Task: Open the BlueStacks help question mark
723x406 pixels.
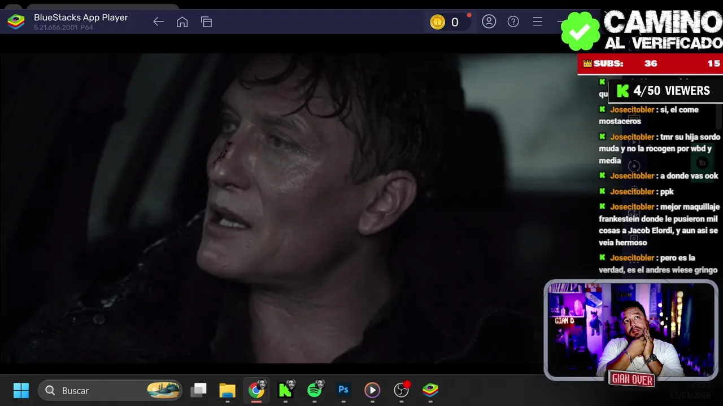Action: click(x=513, y=21)
